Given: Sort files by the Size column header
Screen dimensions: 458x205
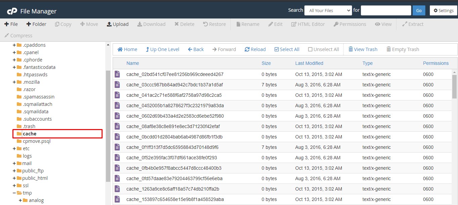Looking at the screenshot, I should tap(266, 63).
